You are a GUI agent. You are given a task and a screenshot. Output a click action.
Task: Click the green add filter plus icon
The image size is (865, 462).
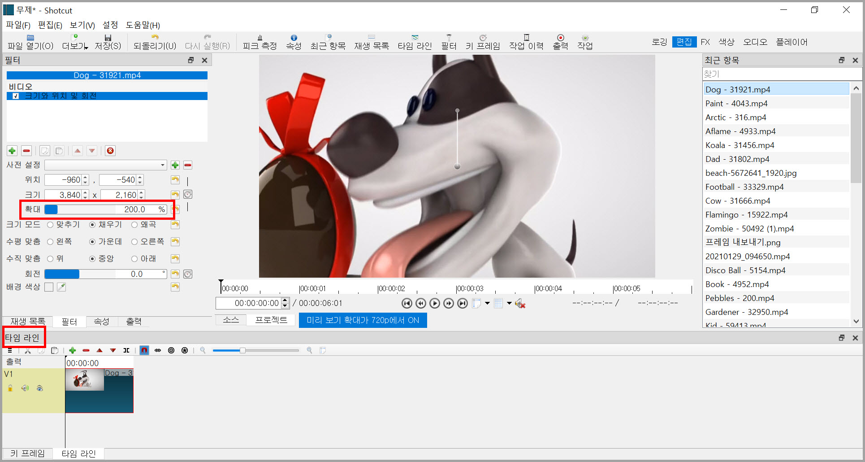[x=12, y=151]
